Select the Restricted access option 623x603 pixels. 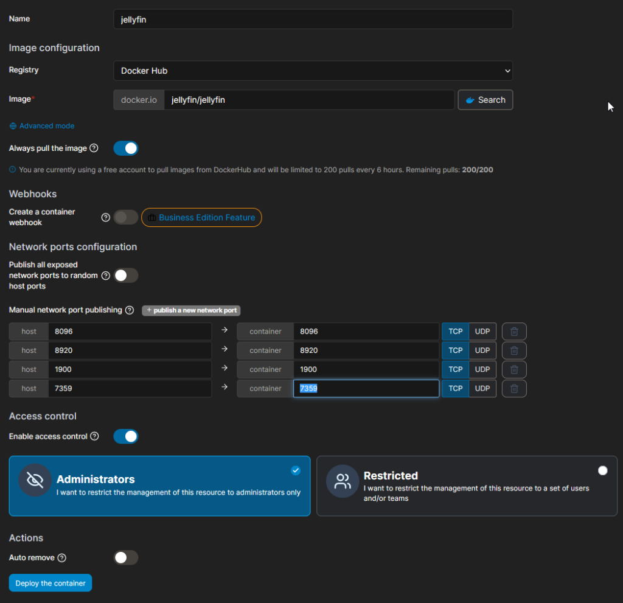pyautogui.click(x=467, y=486)
